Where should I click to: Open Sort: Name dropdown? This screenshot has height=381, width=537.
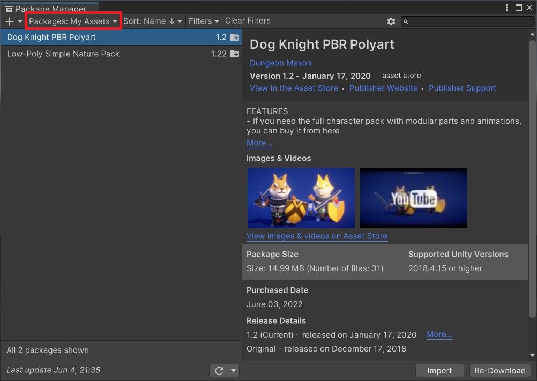[153, 21]
